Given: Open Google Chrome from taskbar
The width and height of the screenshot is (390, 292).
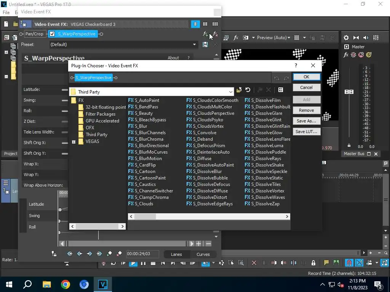Looking at the screenshot, I should 65,284.
